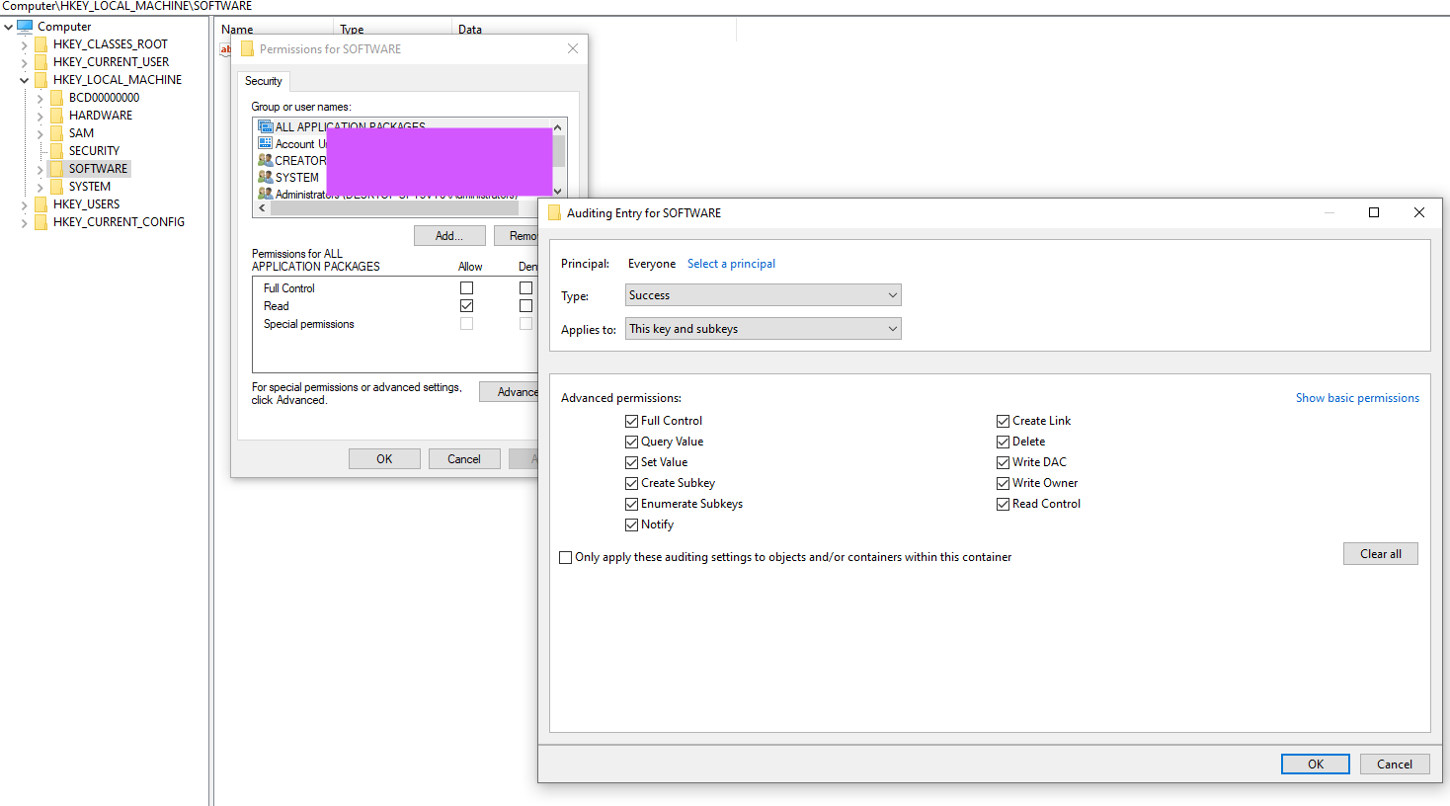Screen dimensions: 1450x806
Task: Check Deny Read in Permissions dialog
Action: click(525, 306)
